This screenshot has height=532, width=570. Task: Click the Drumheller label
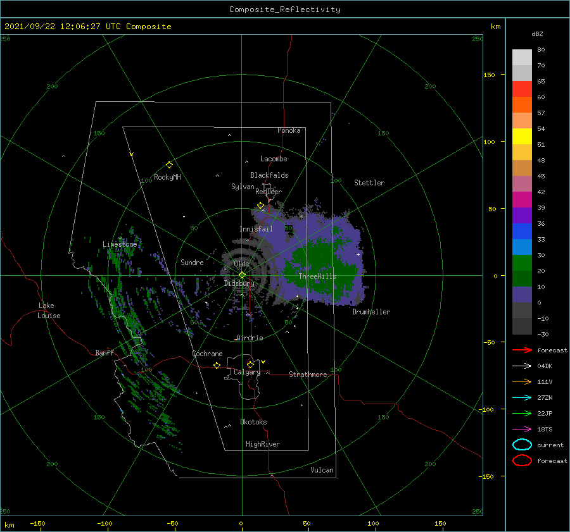point(371,312)
